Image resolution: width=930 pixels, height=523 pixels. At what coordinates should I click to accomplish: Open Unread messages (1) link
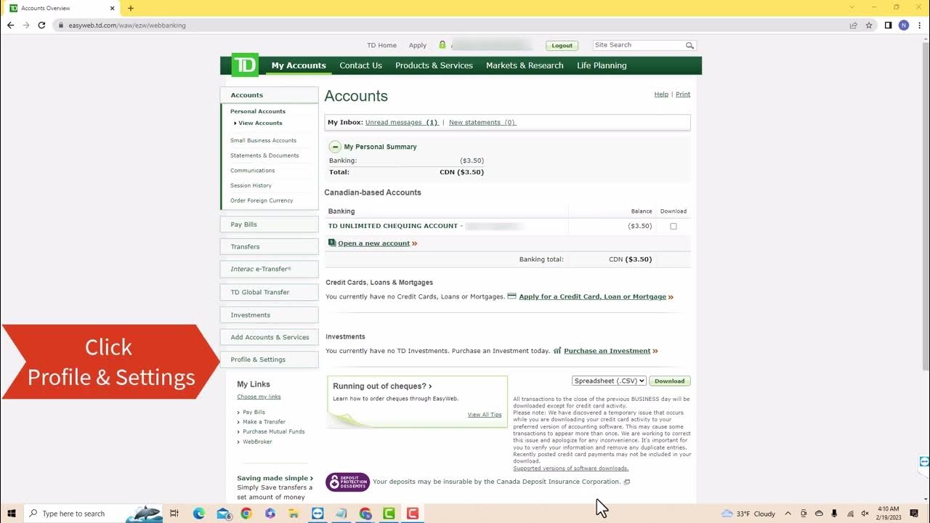coord(402,123)
